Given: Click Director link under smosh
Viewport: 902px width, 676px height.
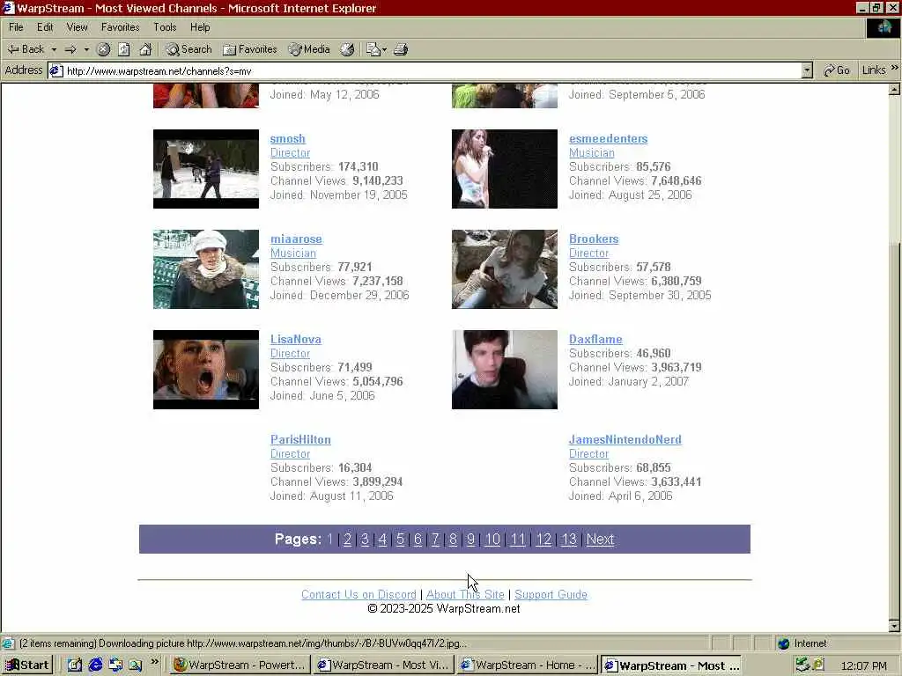Looking at the screenshot, I should click(x=290, y=153).
